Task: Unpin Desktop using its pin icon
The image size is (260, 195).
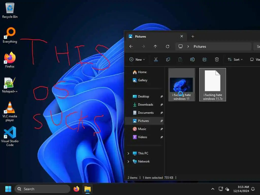Action: [x=161, y=96]
